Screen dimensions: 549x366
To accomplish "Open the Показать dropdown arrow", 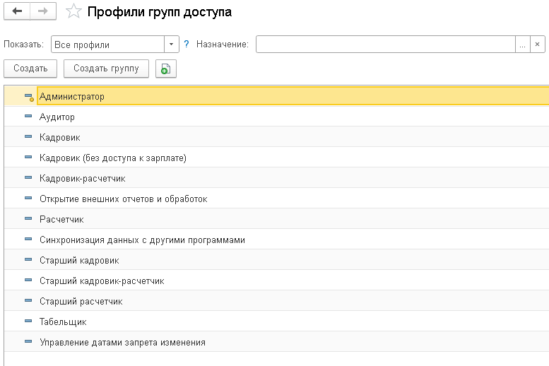I will [172, 45].
